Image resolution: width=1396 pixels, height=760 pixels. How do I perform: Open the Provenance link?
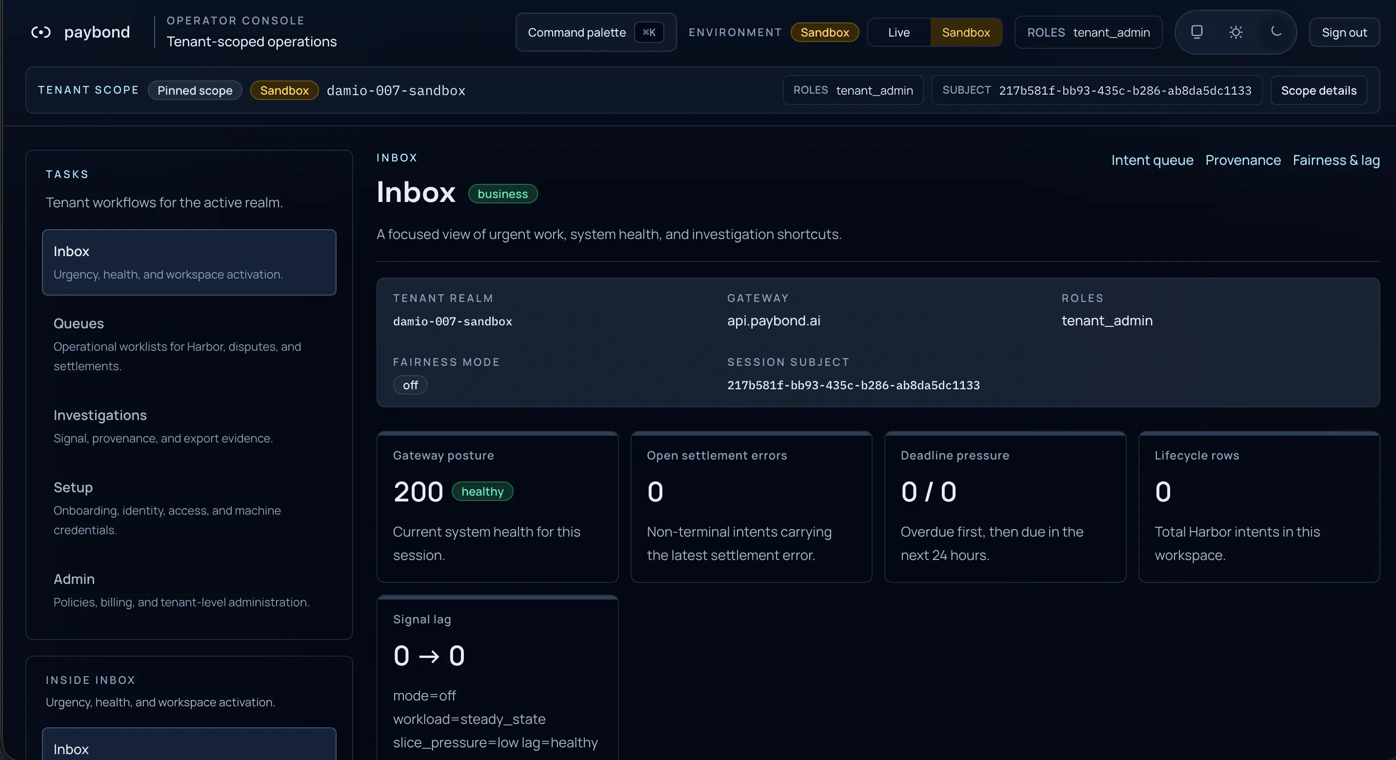1243,160
